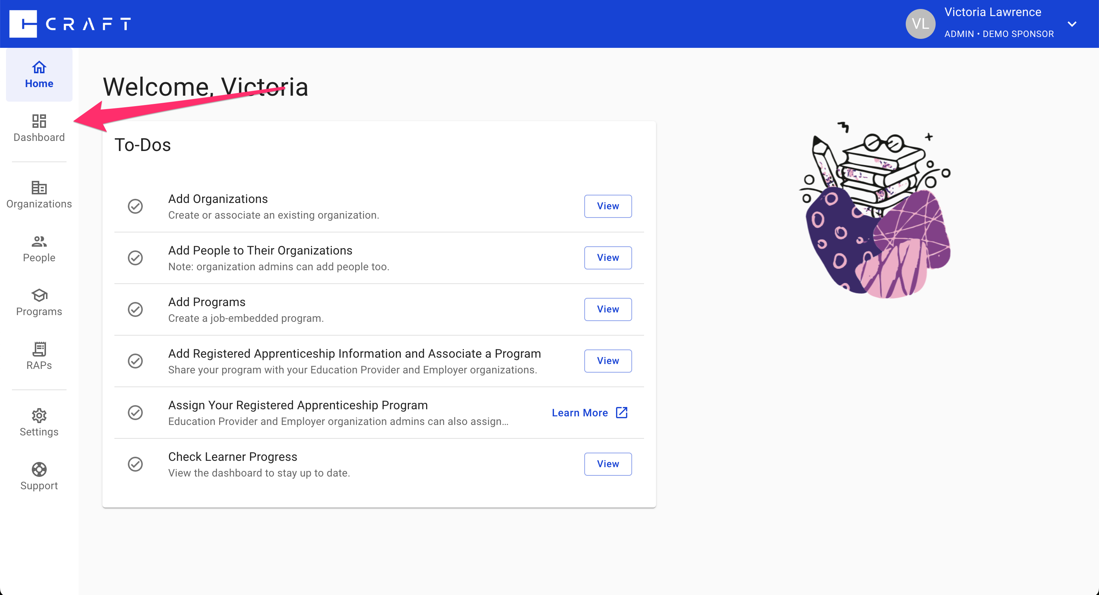
Task: Open the Victoria Lawrence profile name
Action: pyautogui.click(x=992, y=12)
